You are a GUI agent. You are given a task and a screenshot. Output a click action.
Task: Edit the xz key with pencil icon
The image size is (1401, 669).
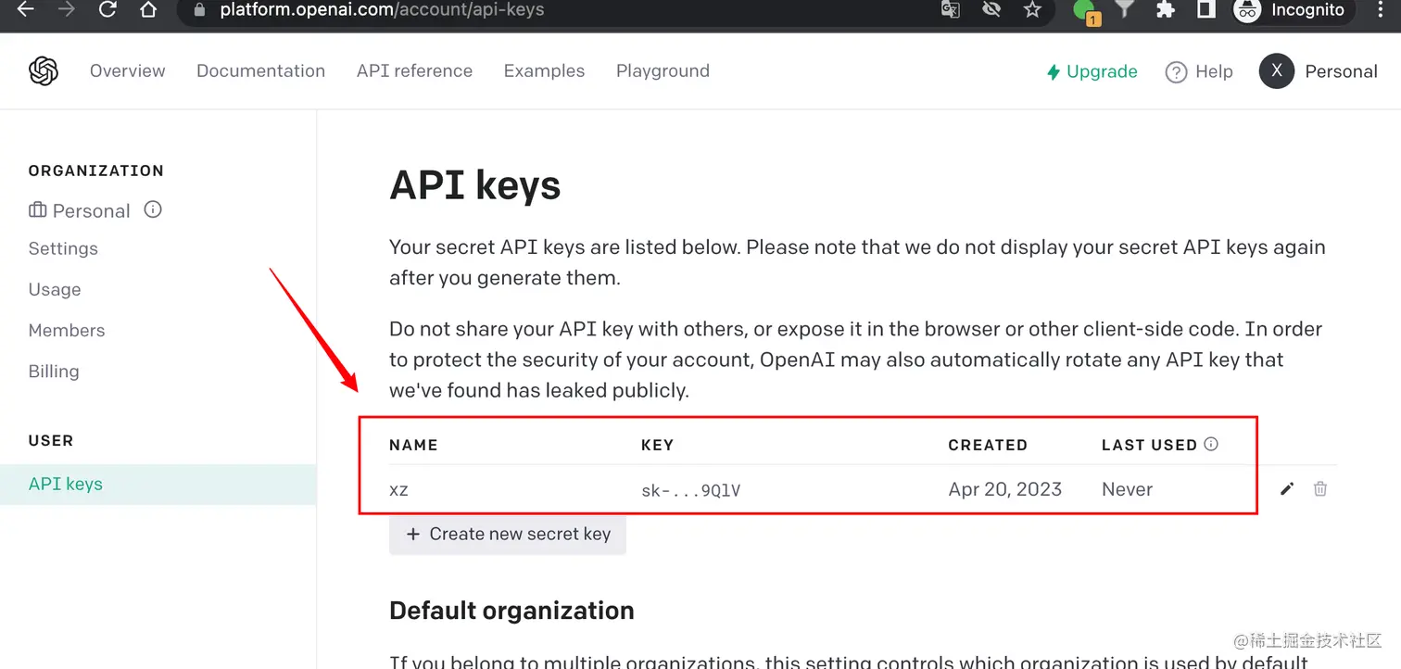point(1287,488)
